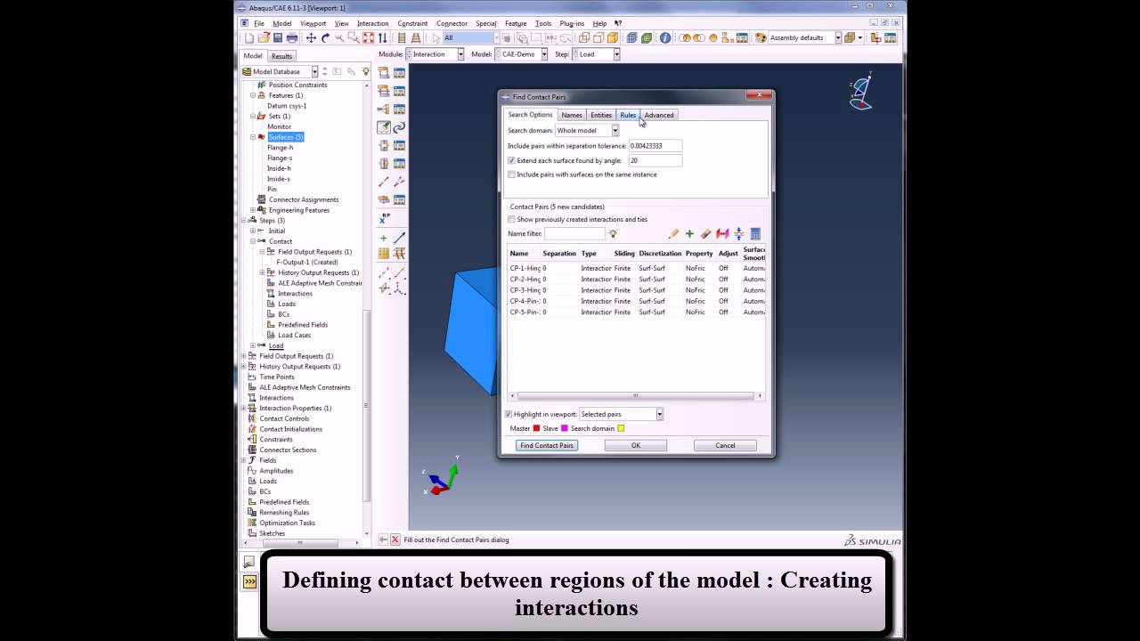1140x641 pixels.
Task: Click the view triad in viewport
Action: tap(442, 478)
